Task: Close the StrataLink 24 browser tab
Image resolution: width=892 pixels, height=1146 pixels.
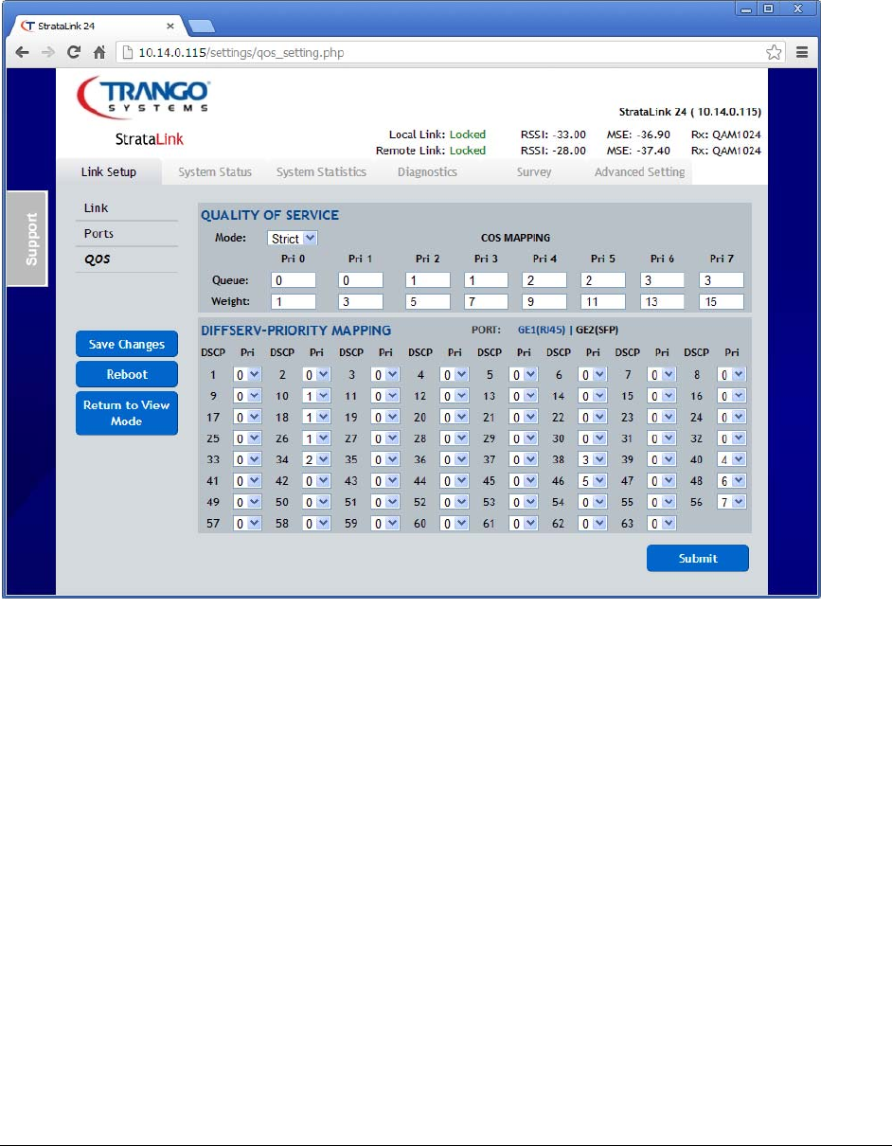Action: click(169, 26)
